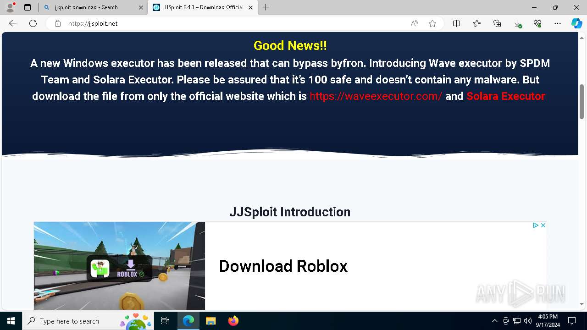Open the Favorites list
Viewport: 587px width, 330px height.
point(477,23)
